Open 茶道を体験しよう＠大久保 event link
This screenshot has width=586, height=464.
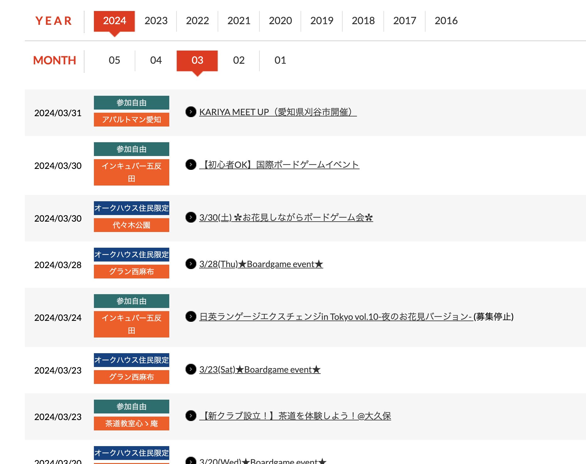(295, 416)
